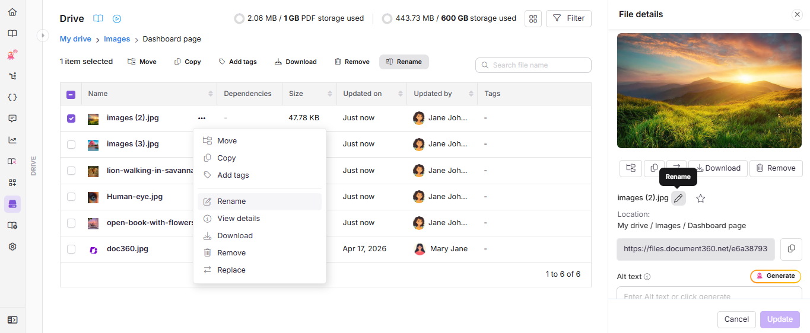Check the Human-eye.jpg checkbox
The image size is (810, 333).
tap(71, 197)
